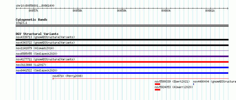This screenshot has width=236, height=100.
Task: Click the black bar under nsv4339713
Action: point(122,40)
